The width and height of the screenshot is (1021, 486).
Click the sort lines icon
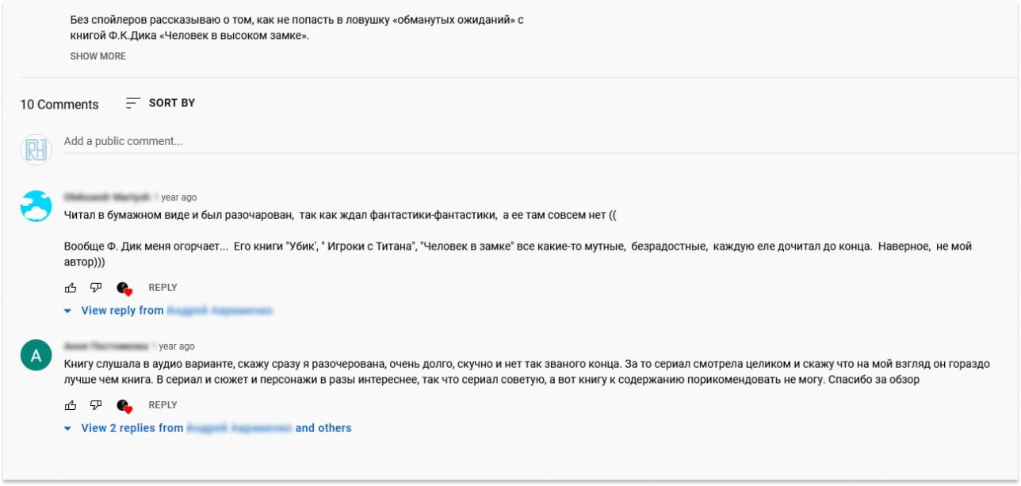133,103
